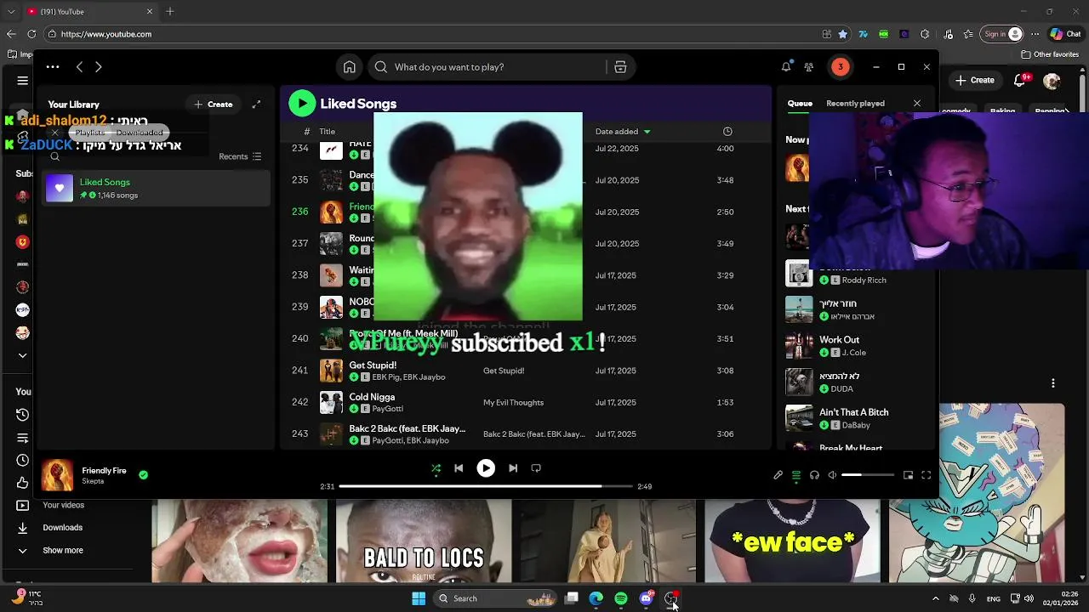Select the Downloaded filter chip
The height and width of the screenshot is (612, 1089).
tap(140, 133)
